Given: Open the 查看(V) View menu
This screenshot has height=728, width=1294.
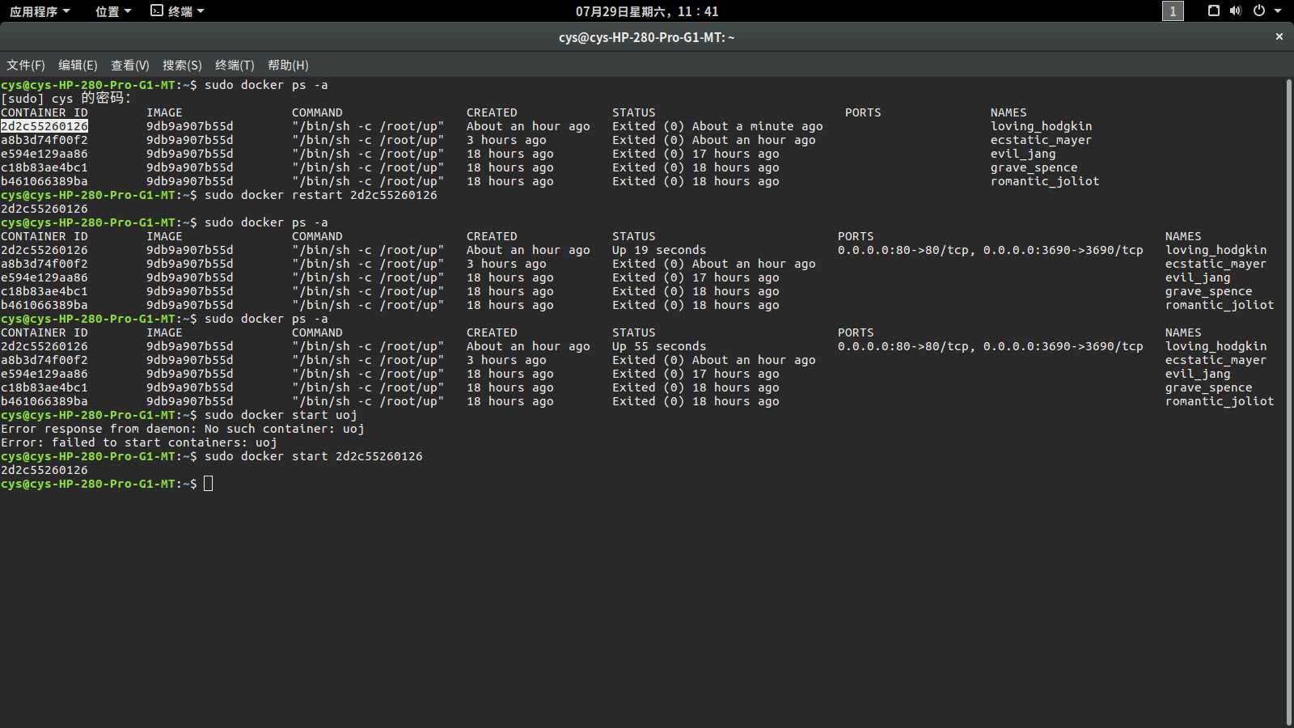Looking at the screenshot, I should tap(130, 66).
